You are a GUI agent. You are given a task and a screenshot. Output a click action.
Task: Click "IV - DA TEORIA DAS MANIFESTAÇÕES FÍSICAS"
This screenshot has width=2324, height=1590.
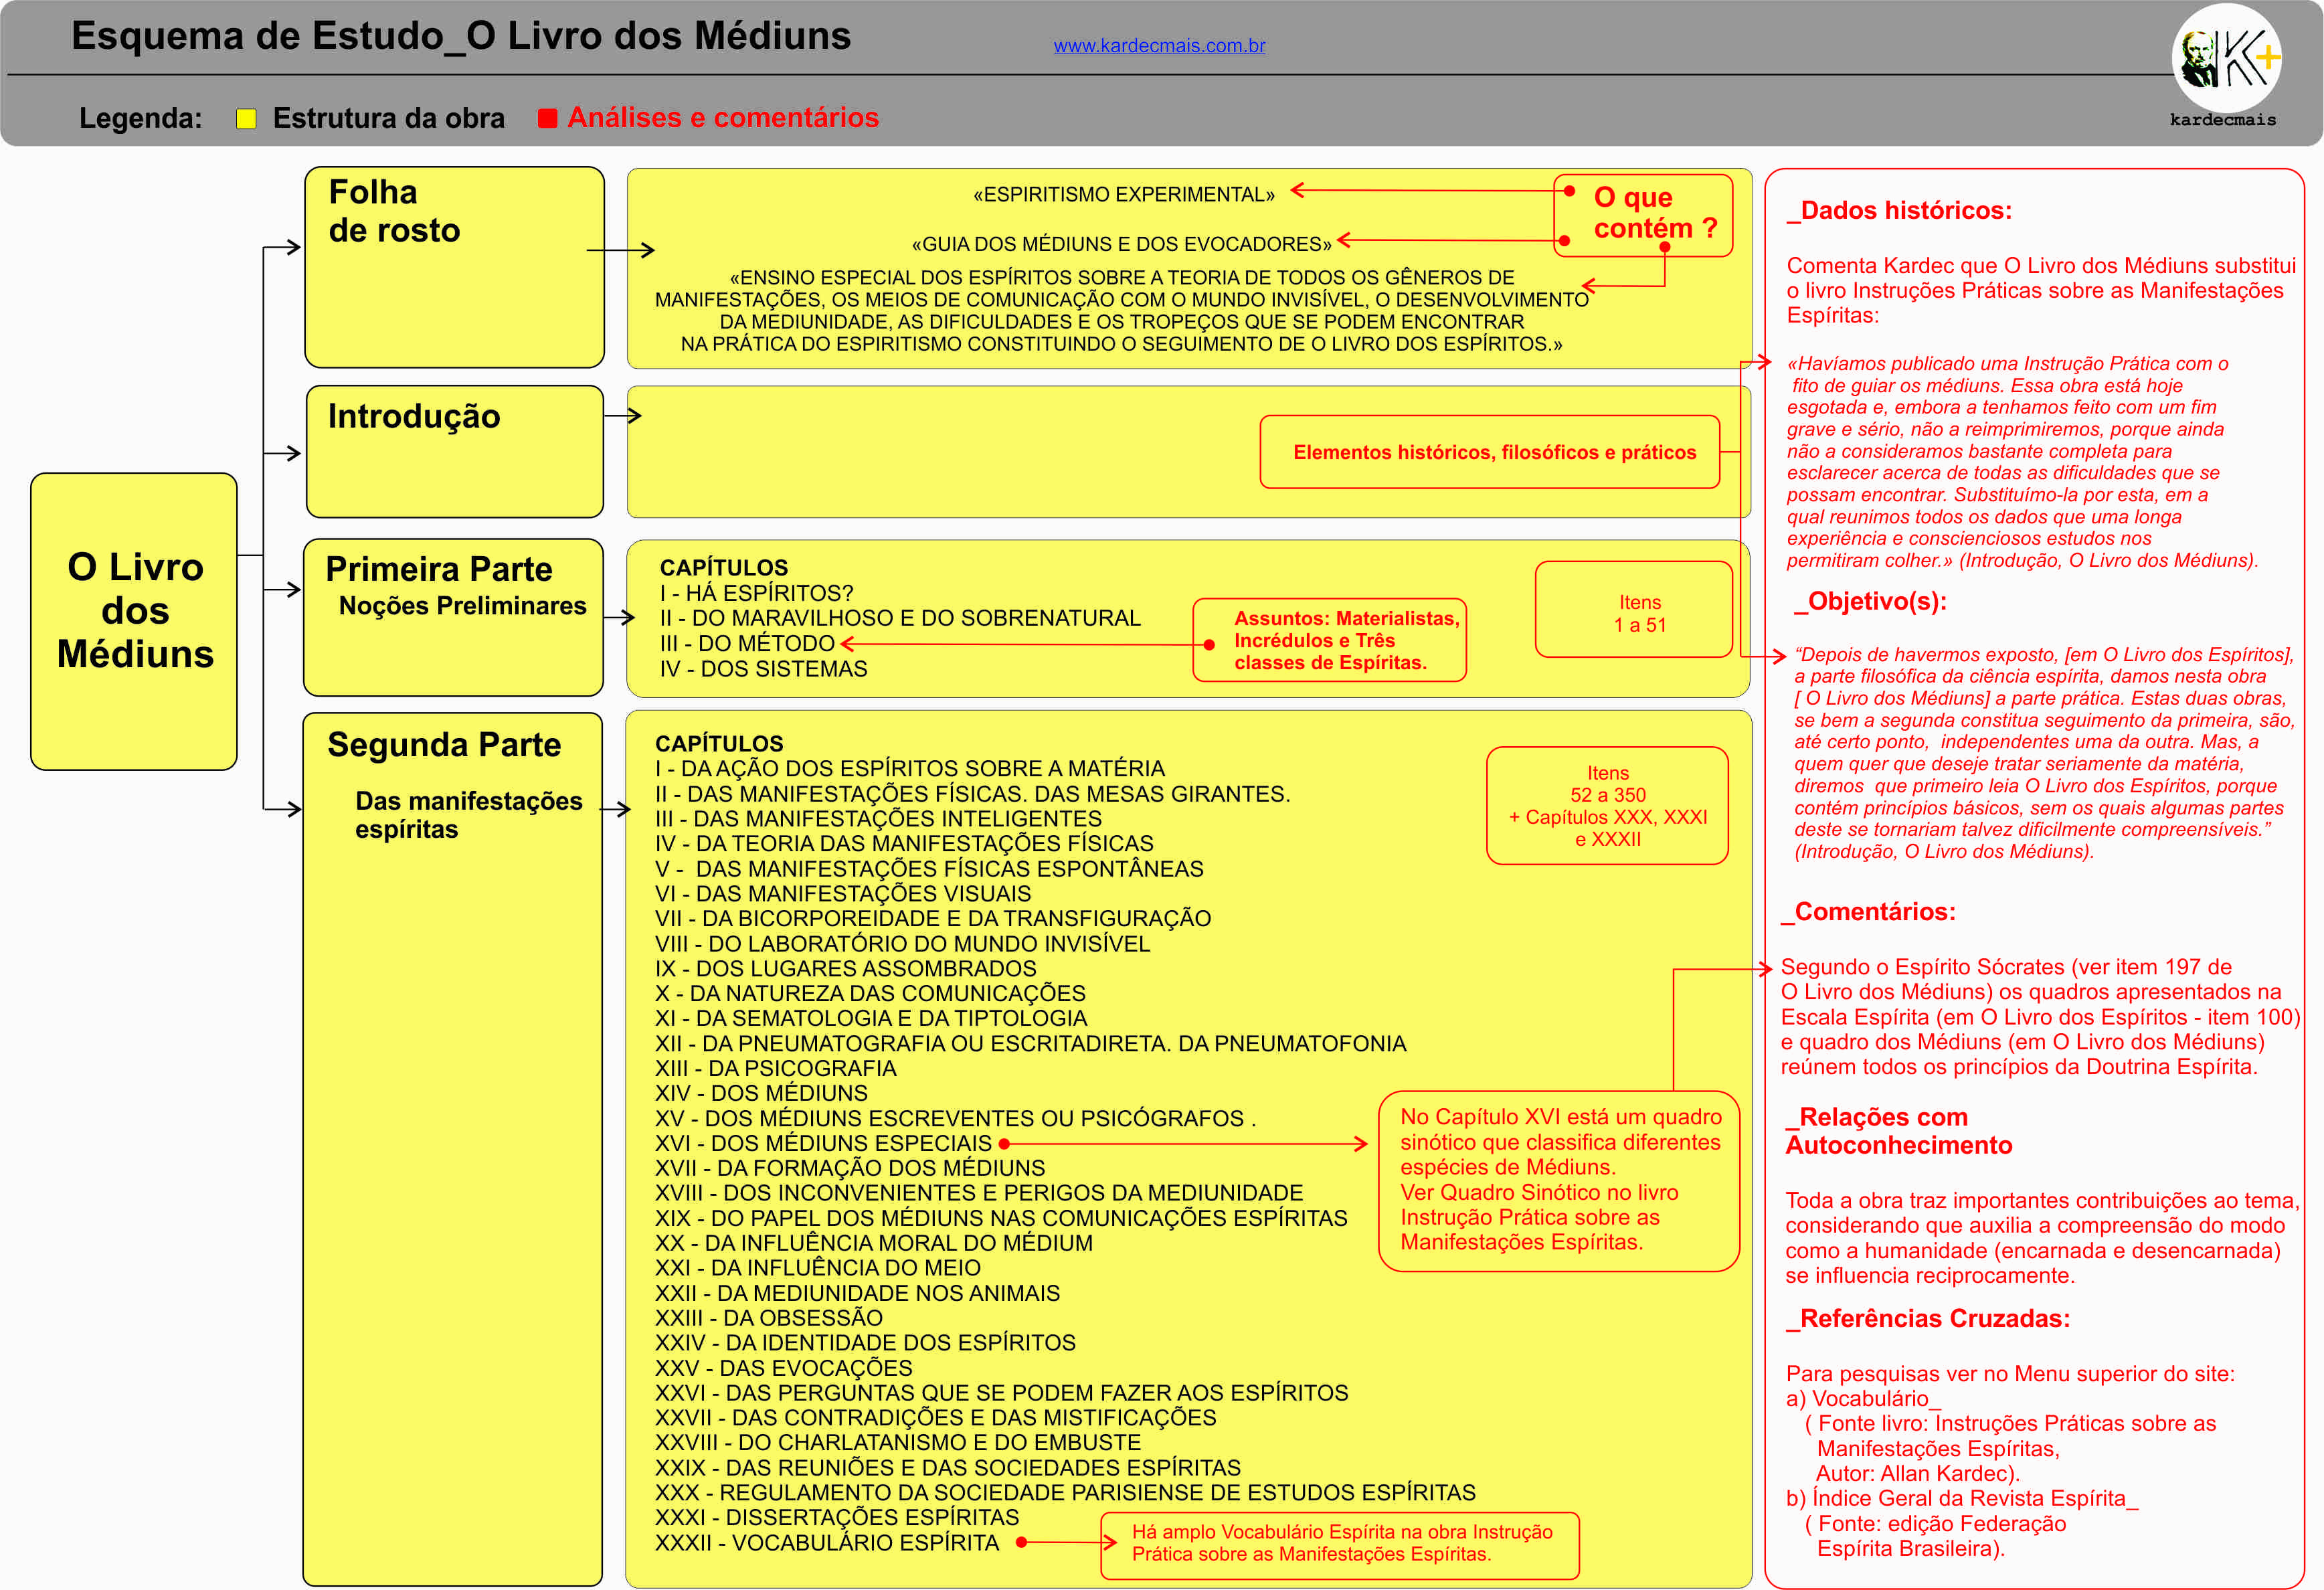click(x=904, y=843)
